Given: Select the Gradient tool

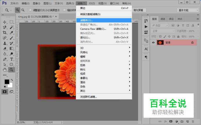Looking at the screenshot, I should coord(11,48).
